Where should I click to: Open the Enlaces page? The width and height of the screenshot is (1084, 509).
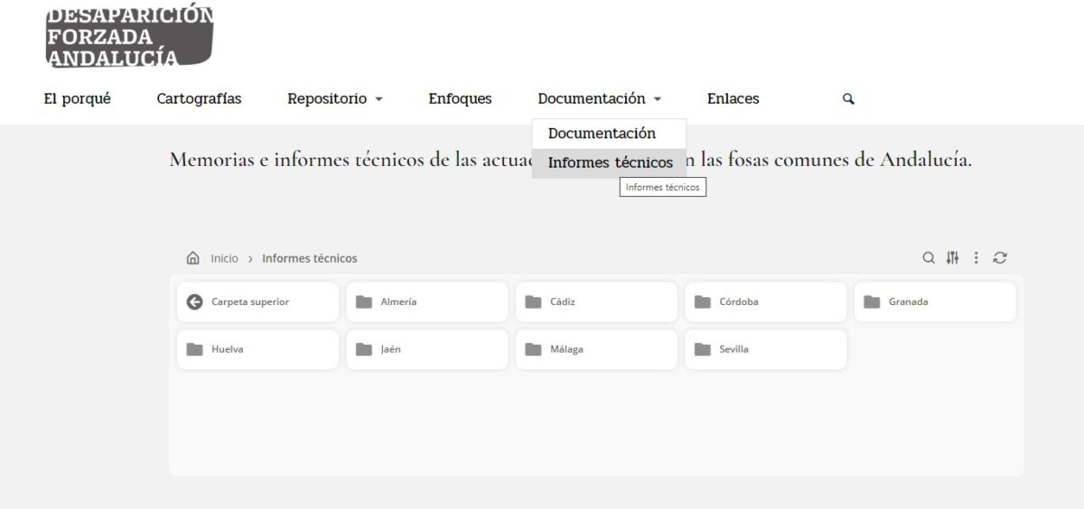(733, 99)
